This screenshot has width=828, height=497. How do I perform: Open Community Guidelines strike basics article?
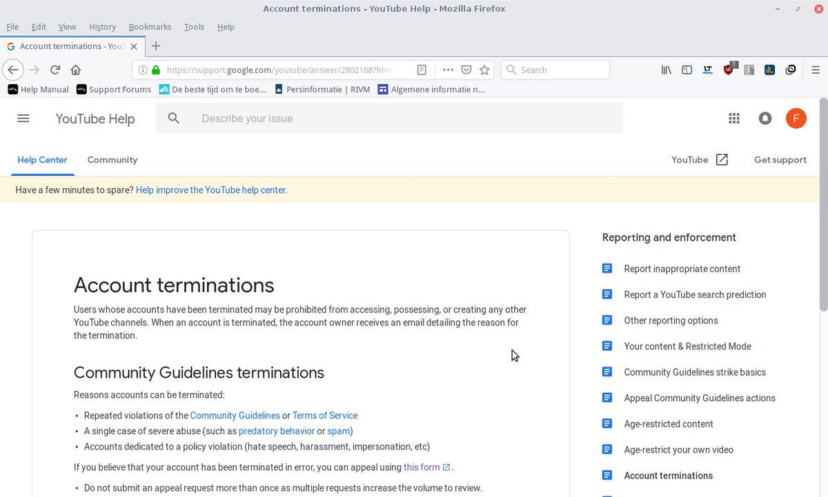point(695,372)
